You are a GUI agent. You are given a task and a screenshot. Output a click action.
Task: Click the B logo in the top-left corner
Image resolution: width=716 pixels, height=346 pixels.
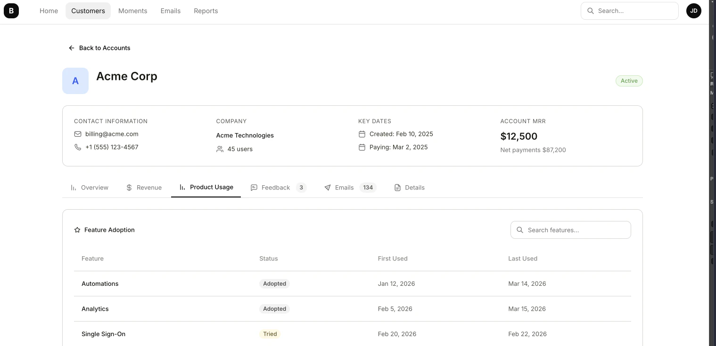[11, 10]
